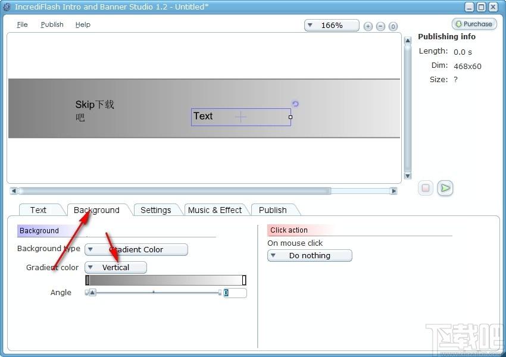Open the Music & Effect tab
This screenshot has width=506, height=357.
215,210
